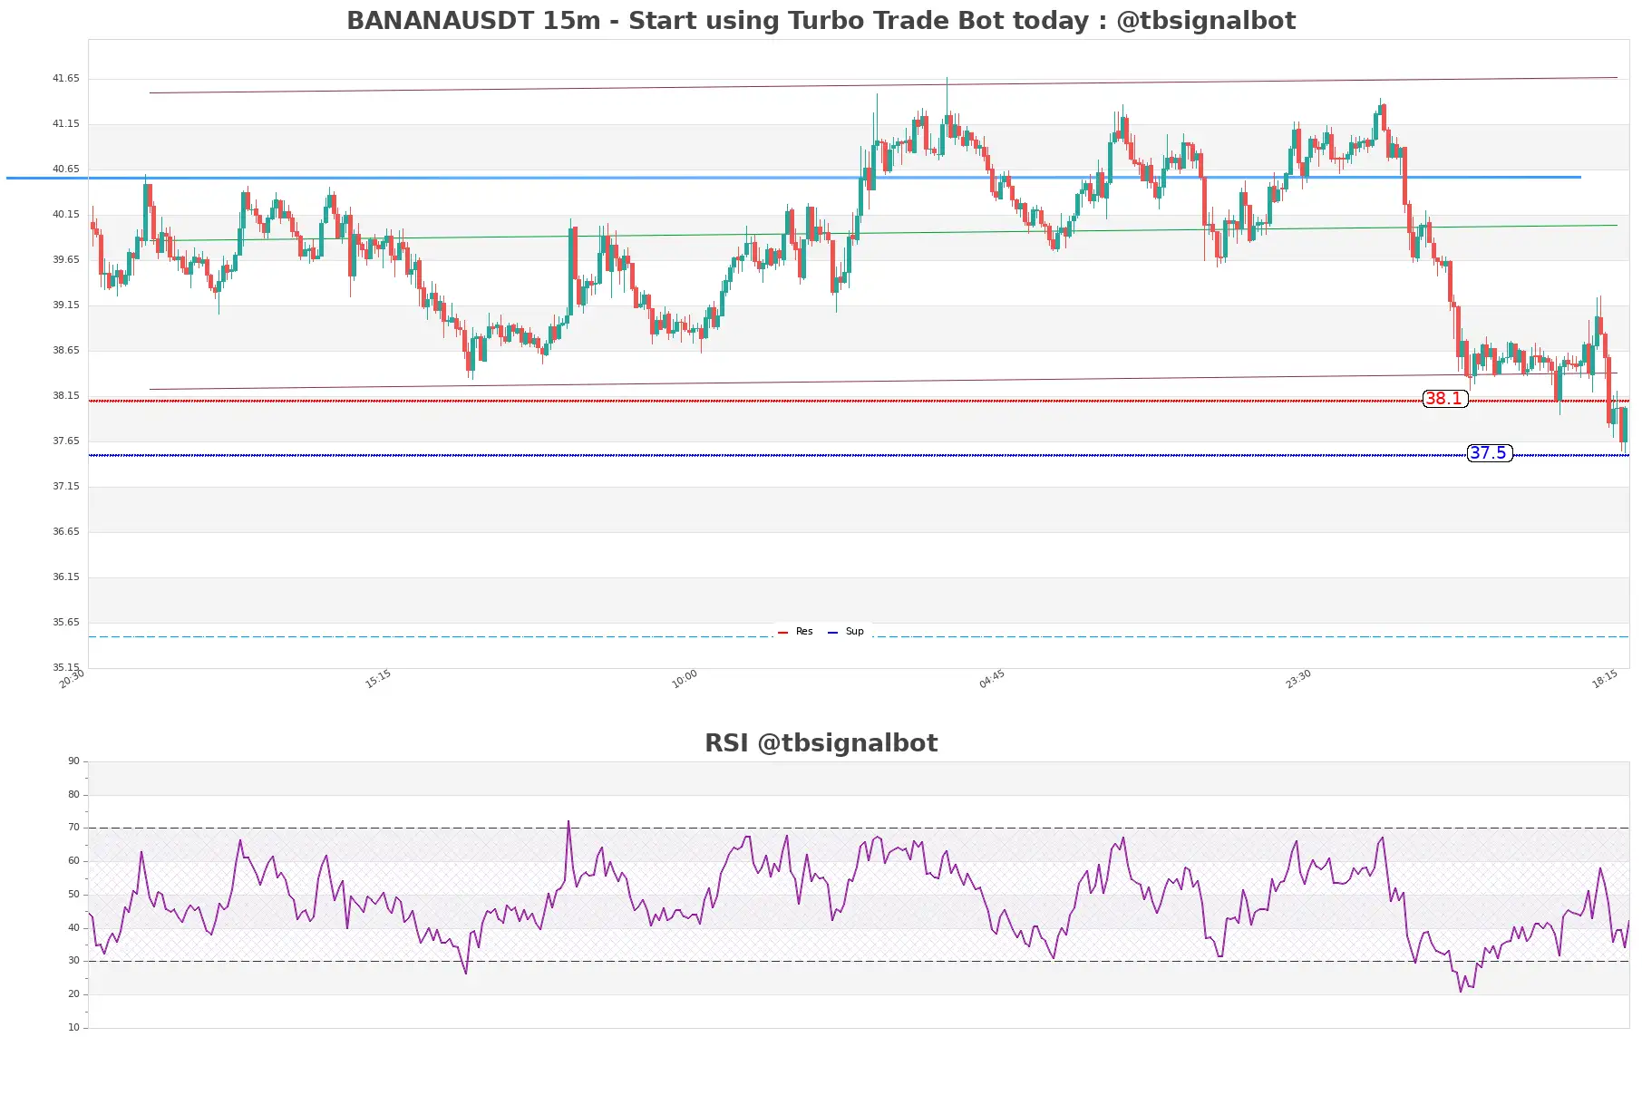Click the 37.15 price axis label
The image size is (1642, 1095).
click(66, 487)
